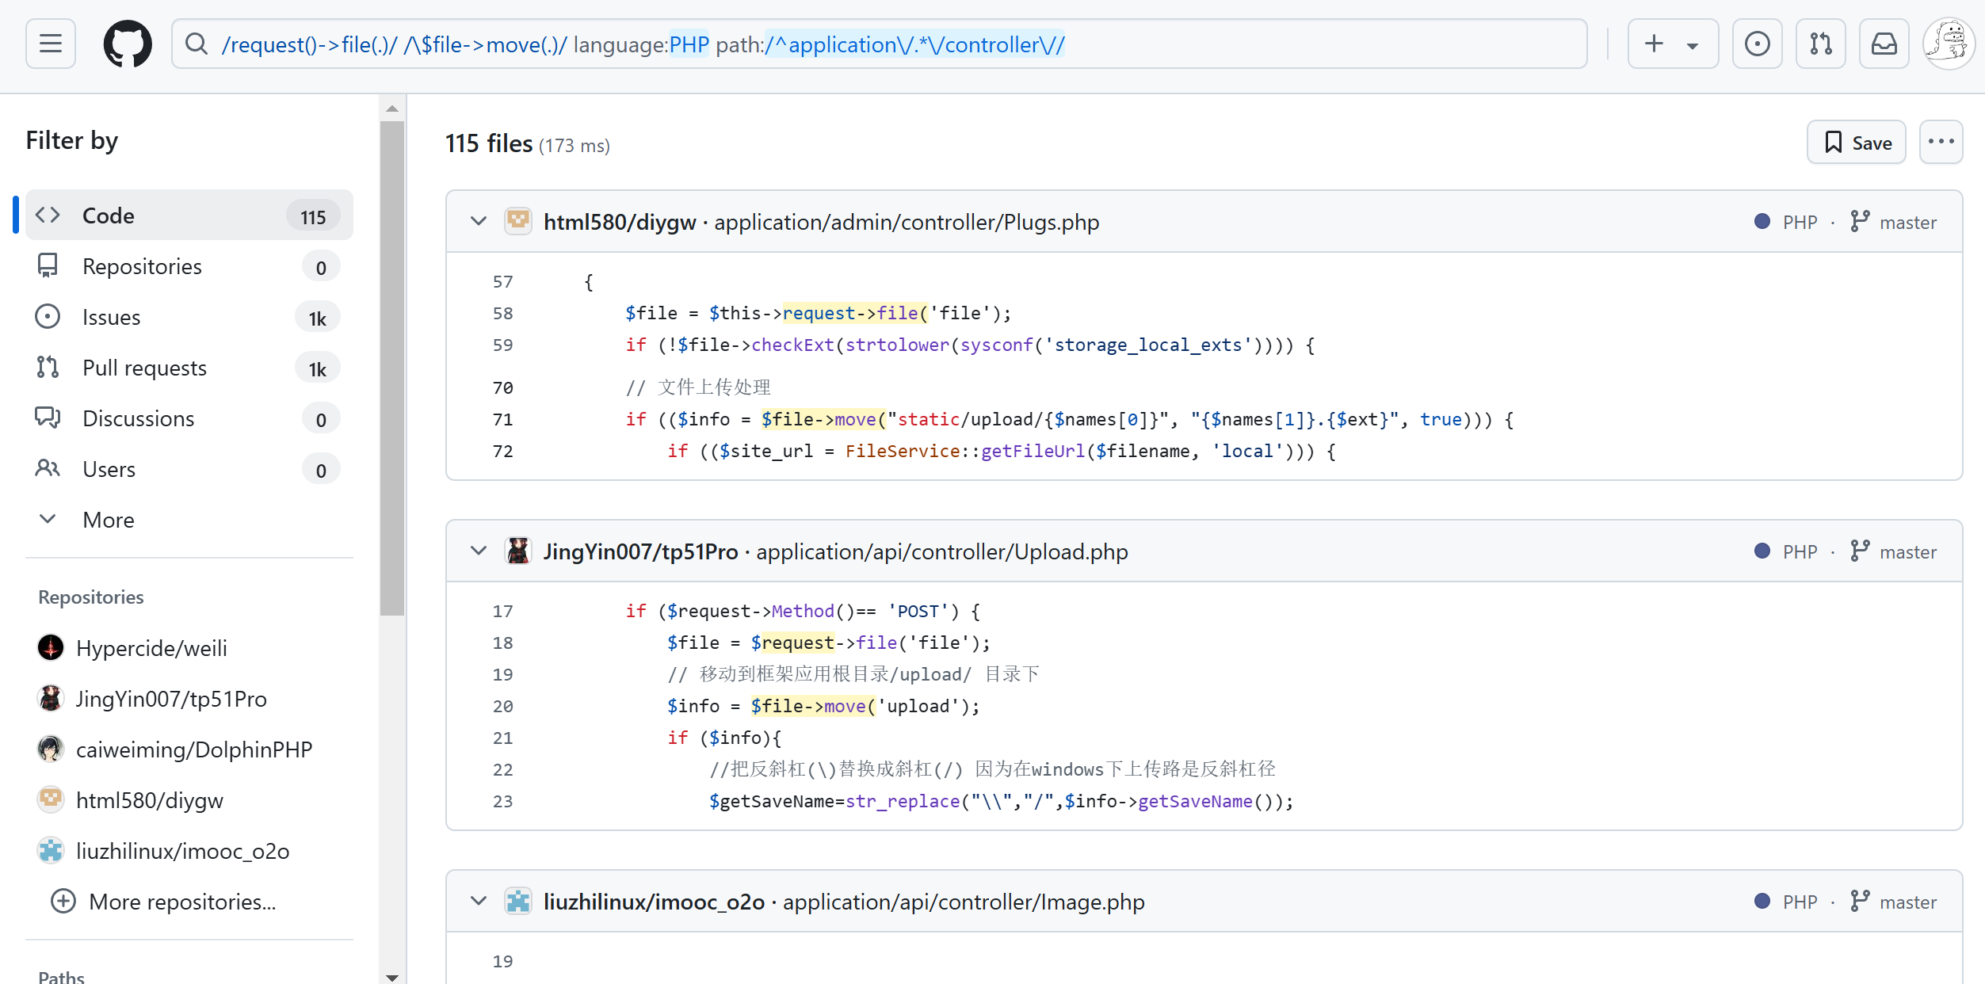Click line number 58 in Plugs.php
Viewport: 1985px width, 984px height.
[x=502, y=314]
